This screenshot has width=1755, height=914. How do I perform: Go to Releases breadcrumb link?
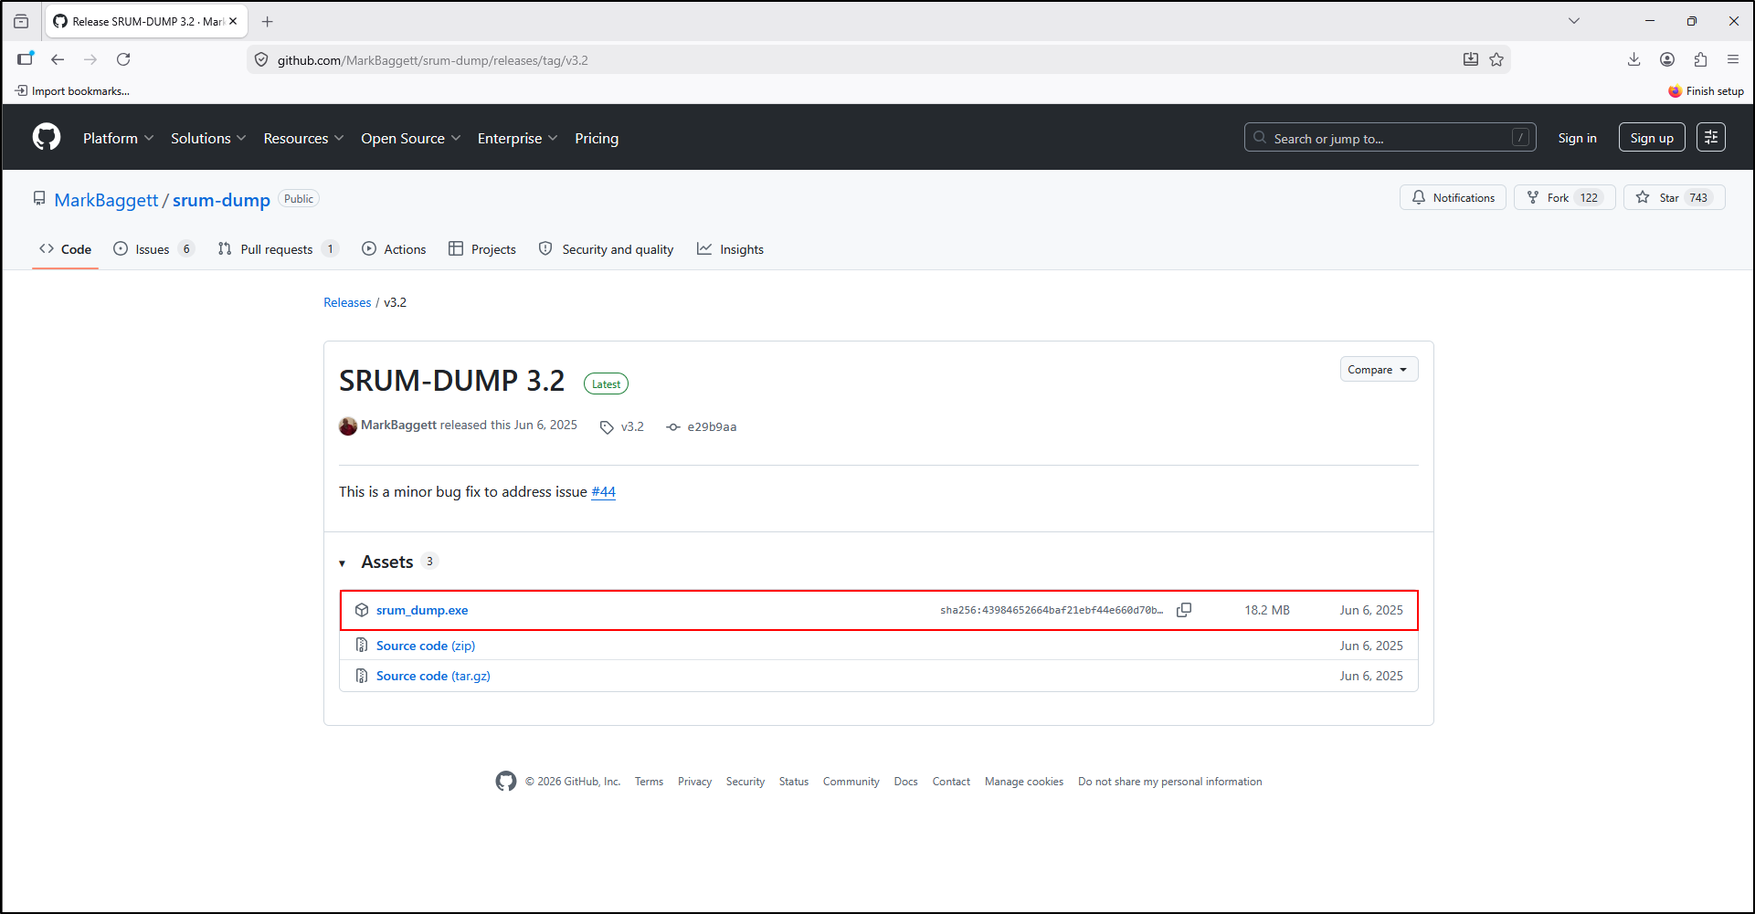(x=347, y=302)
